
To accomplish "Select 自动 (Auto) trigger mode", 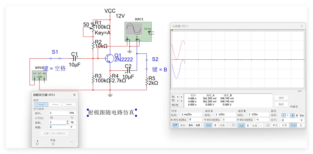I will [293, 125].
